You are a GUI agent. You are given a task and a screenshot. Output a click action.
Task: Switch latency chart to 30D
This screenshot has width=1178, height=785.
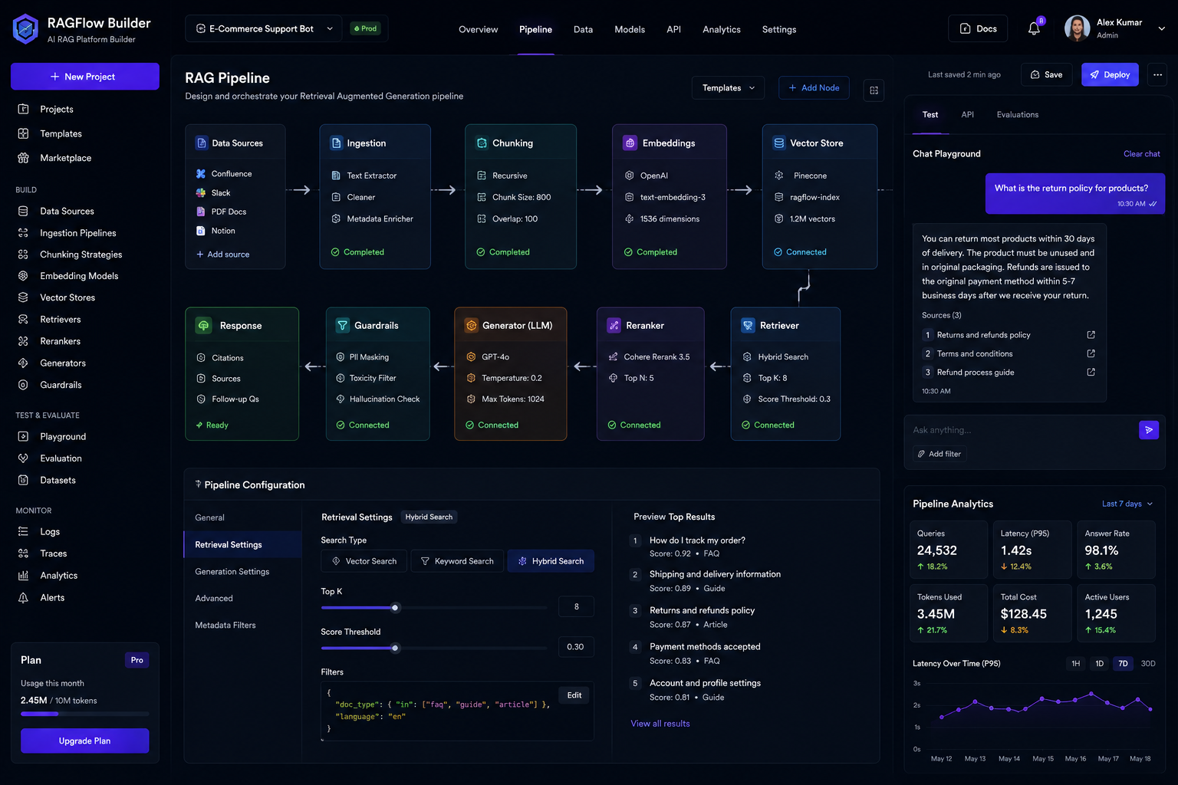[x=1148, y=664]
